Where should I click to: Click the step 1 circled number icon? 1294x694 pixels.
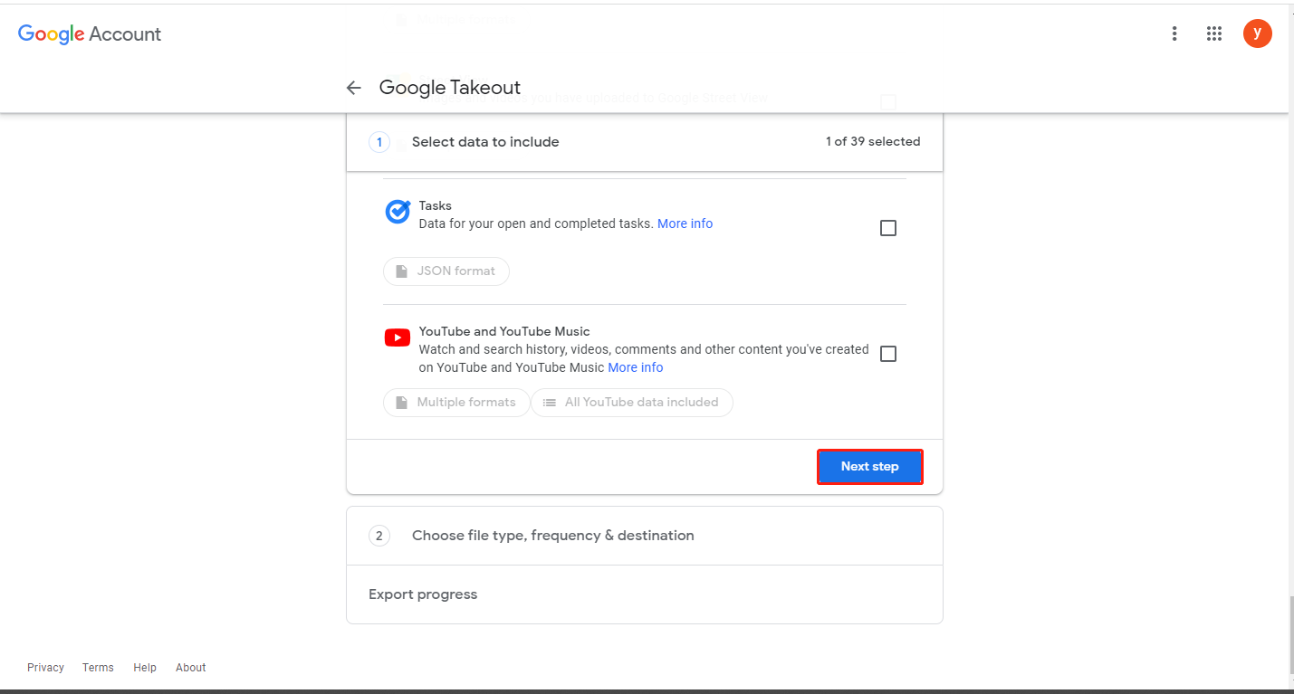[x=379, y=142]
